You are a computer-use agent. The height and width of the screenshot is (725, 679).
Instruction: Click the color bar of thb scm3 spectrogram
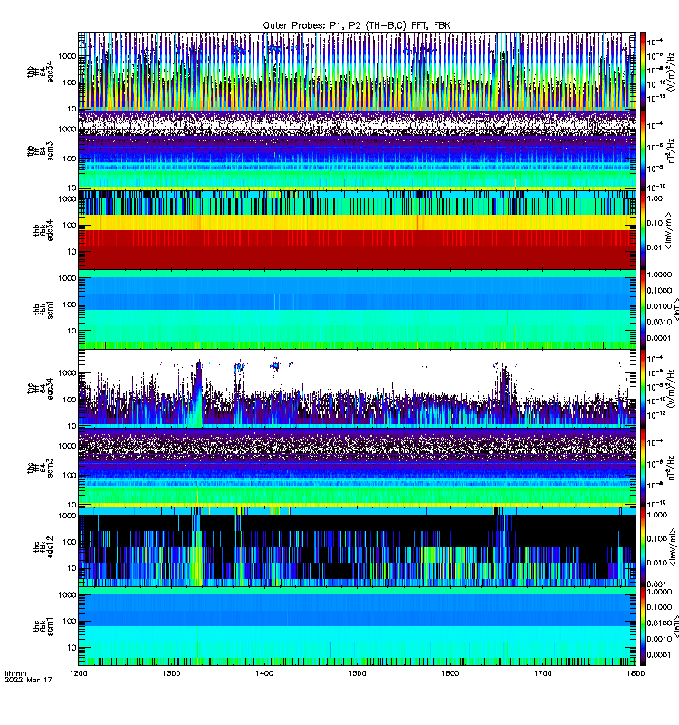642,150
